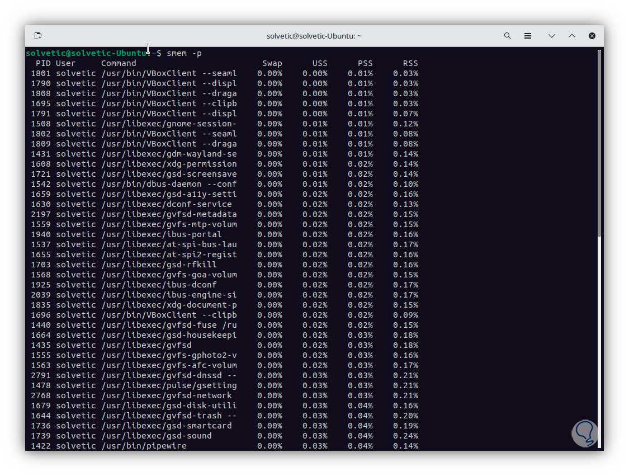Select PID 1801 in the list
629x476 pixels.
pyautogui.click(x=41, y=73)
